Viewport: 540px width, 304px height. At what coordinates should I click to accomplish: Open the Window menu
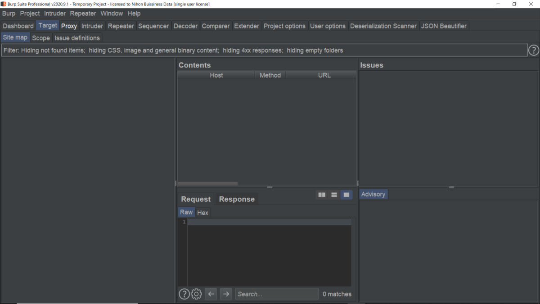[112, 14]
